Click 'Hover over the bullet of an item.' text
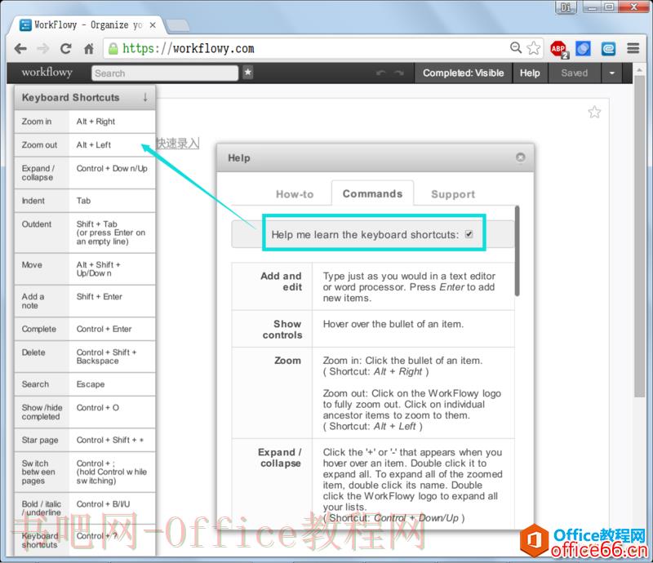This screenshot has width=653, height=563. pyautogui.click(x=393, y=324)
